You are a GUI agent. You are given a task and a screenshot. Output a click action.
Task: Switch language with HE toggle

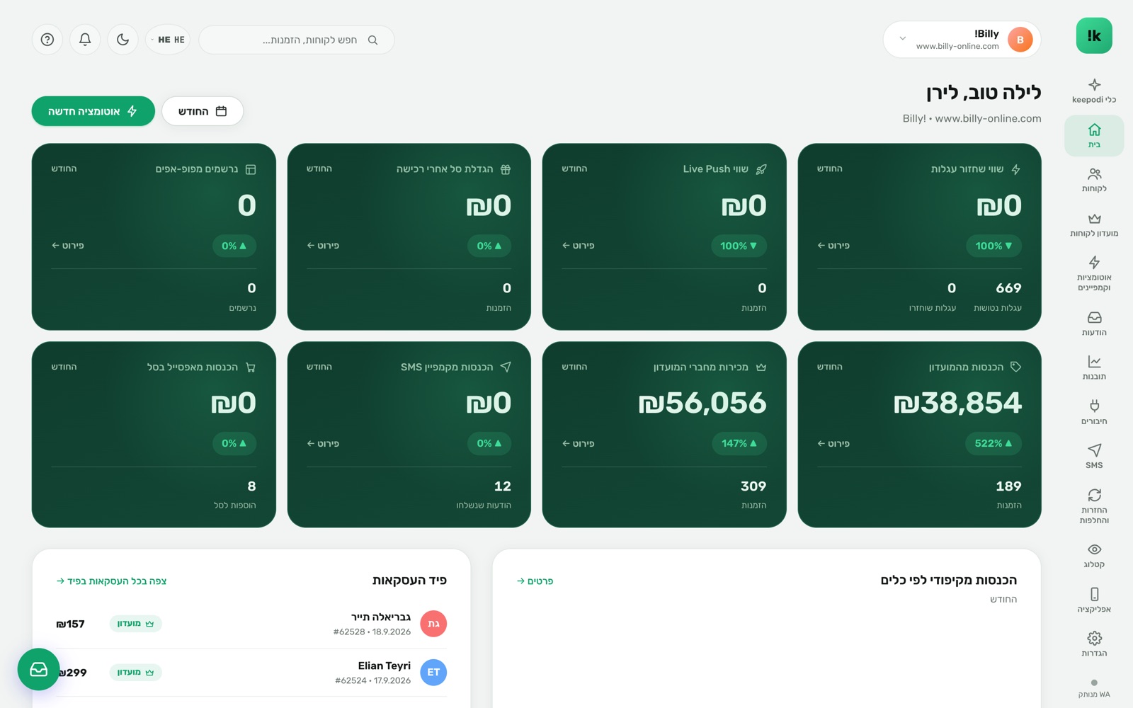[x=168, y=40]
